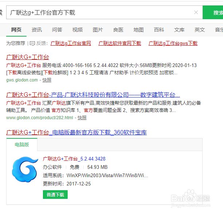Viewport: 223px width, 213px height.
Task: Click the 适用系统 WinXP/Win2003 line
Action: [95, 176]
